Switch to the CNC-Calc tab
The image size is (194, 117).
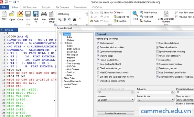(x=97, y=7)
